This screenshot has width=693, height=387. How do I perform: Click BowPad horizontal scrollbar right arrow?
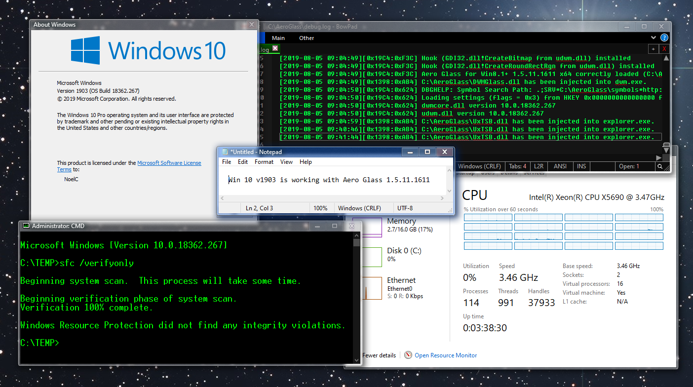(x=657, y=157)
